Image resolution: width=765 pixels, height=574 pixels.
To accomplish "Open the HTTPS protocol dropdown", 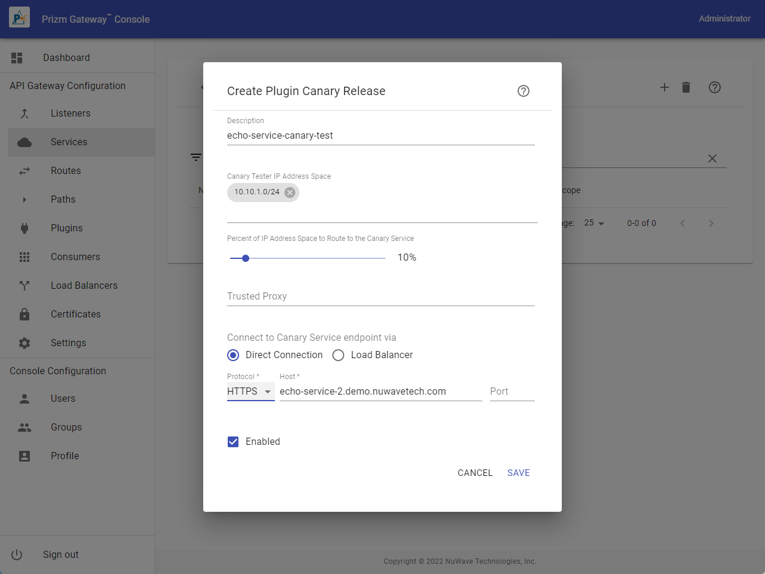I will point(250,392).
